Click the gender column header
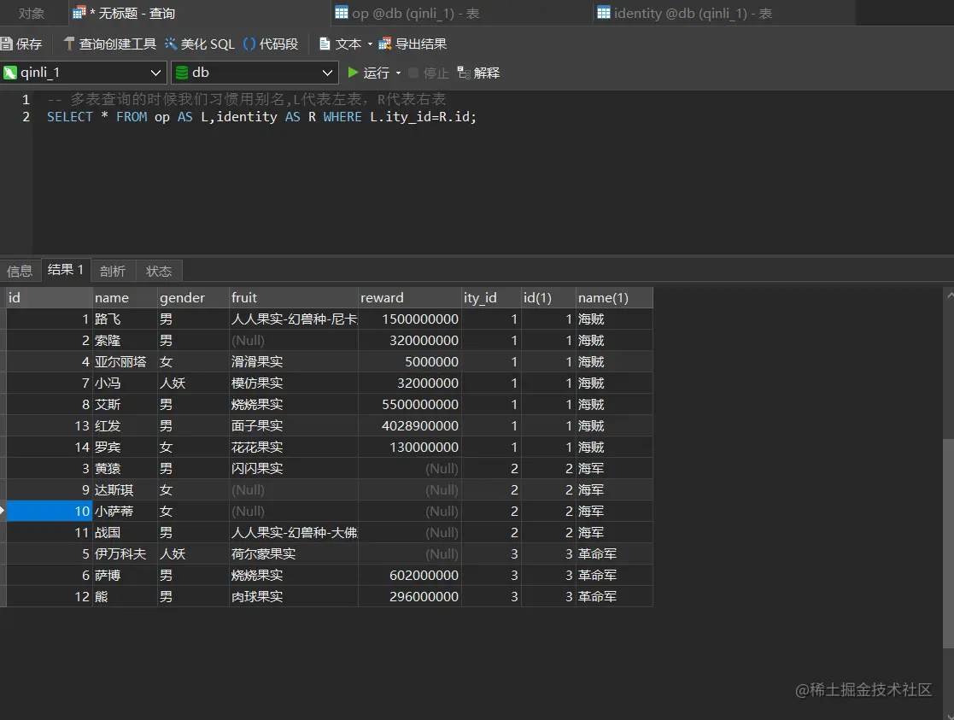The height and width of the screenshot is (720, 954). tap(193, 297)
